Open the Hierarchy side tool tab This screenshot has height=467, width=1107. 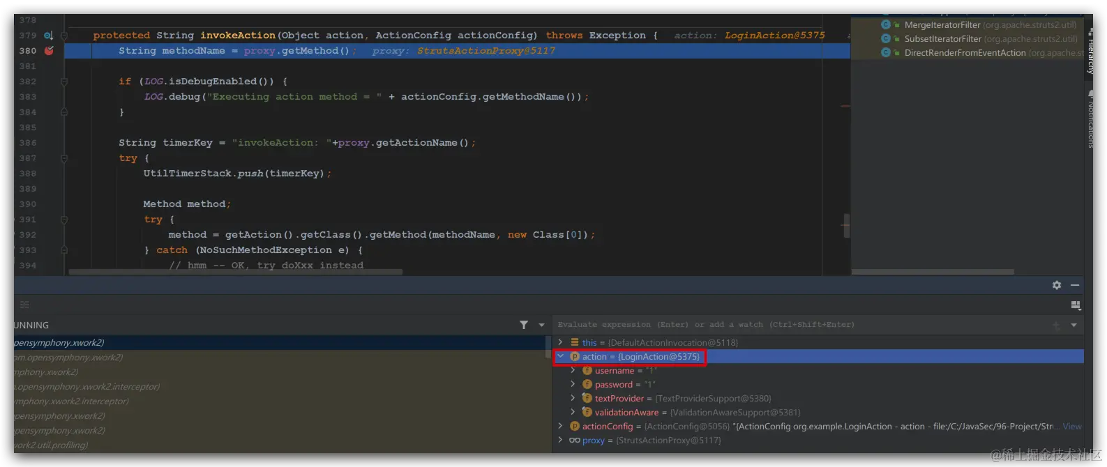[1090, 52]
